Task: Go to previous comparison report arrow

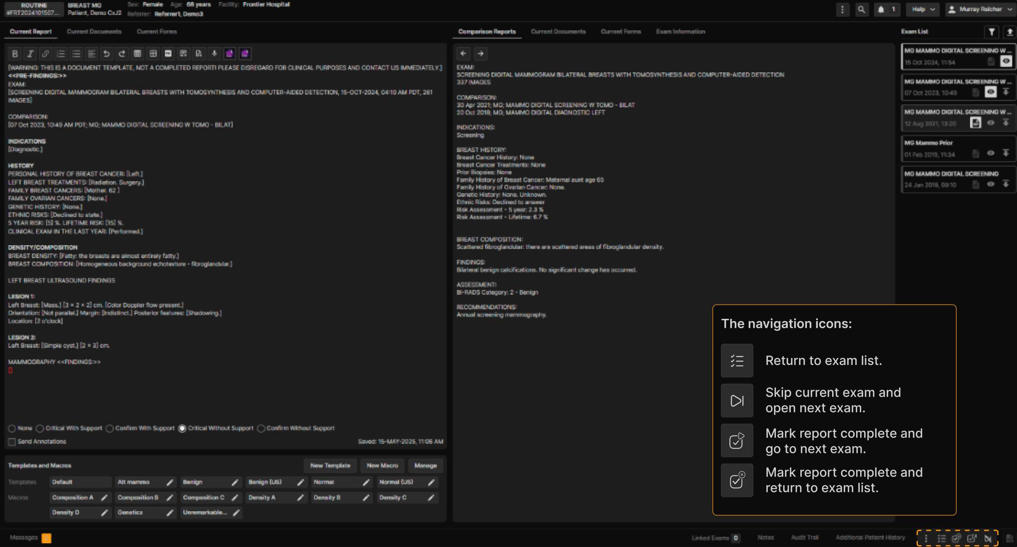Action: (464, 54)
